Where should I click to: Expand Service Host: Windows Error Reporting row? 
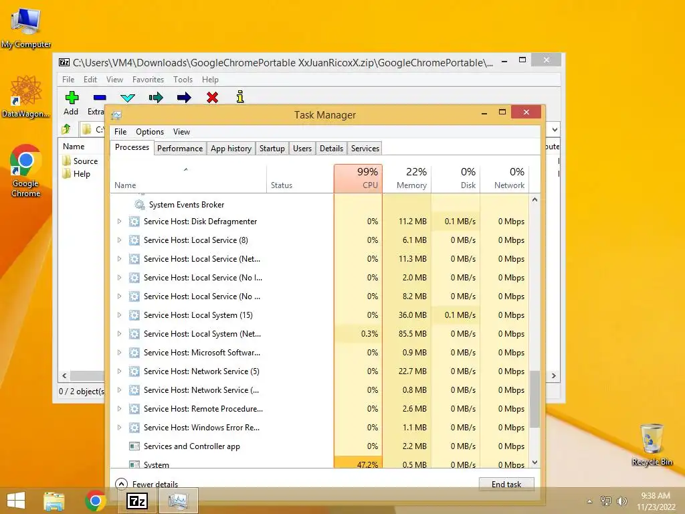tap(119, 428)
